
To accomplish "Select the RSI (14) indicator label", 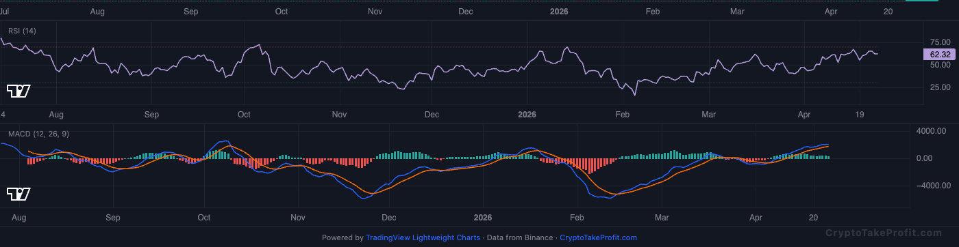I will pyautogui.click(x=22, y=31).
